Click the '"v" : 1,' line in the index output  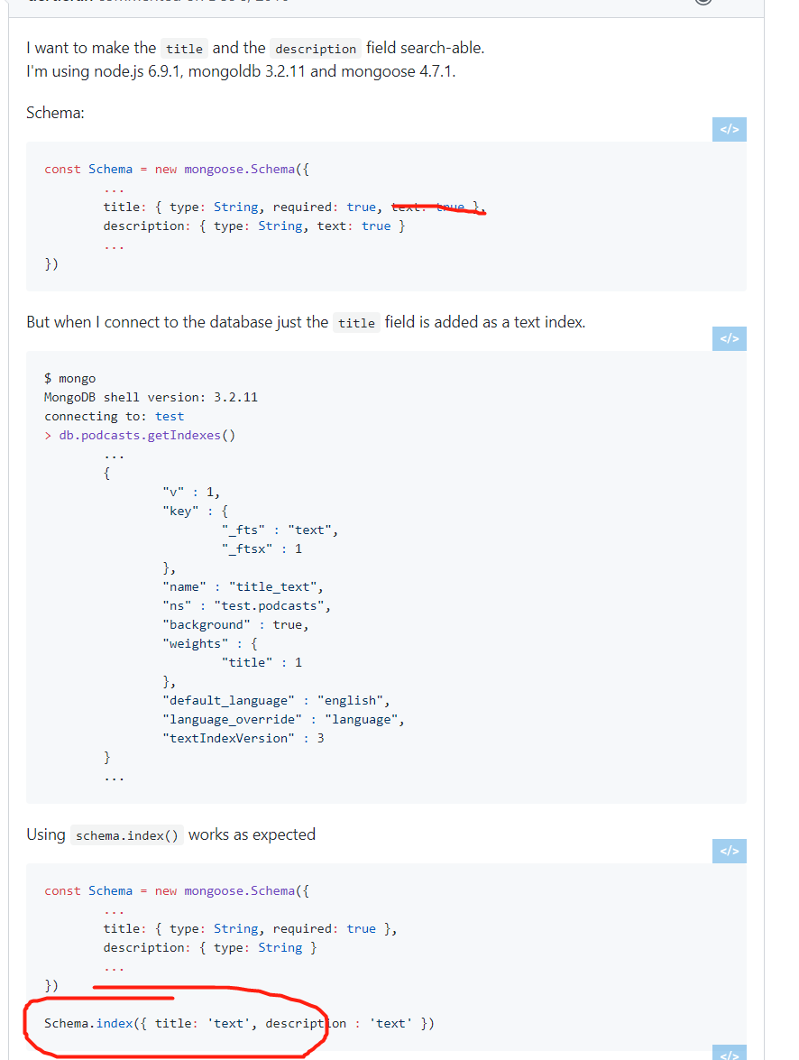[x=191, y=493]
